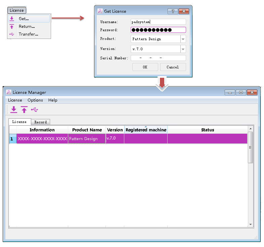The width and height of the screenshot is (264, 247).
Task: Click the help question mark in Get License dialog
Action: (172, 11)
